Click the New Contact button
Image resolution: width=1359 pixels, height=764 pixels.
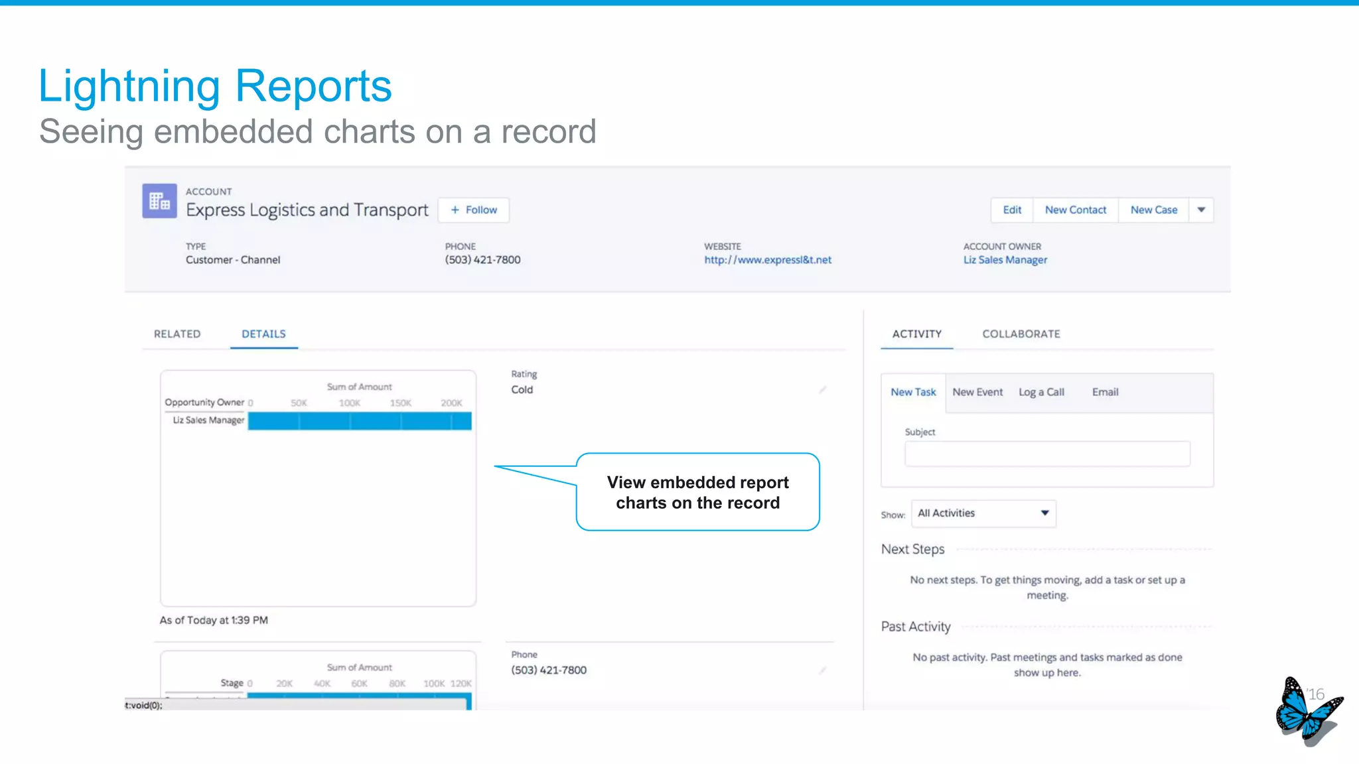coord(1076,210)
